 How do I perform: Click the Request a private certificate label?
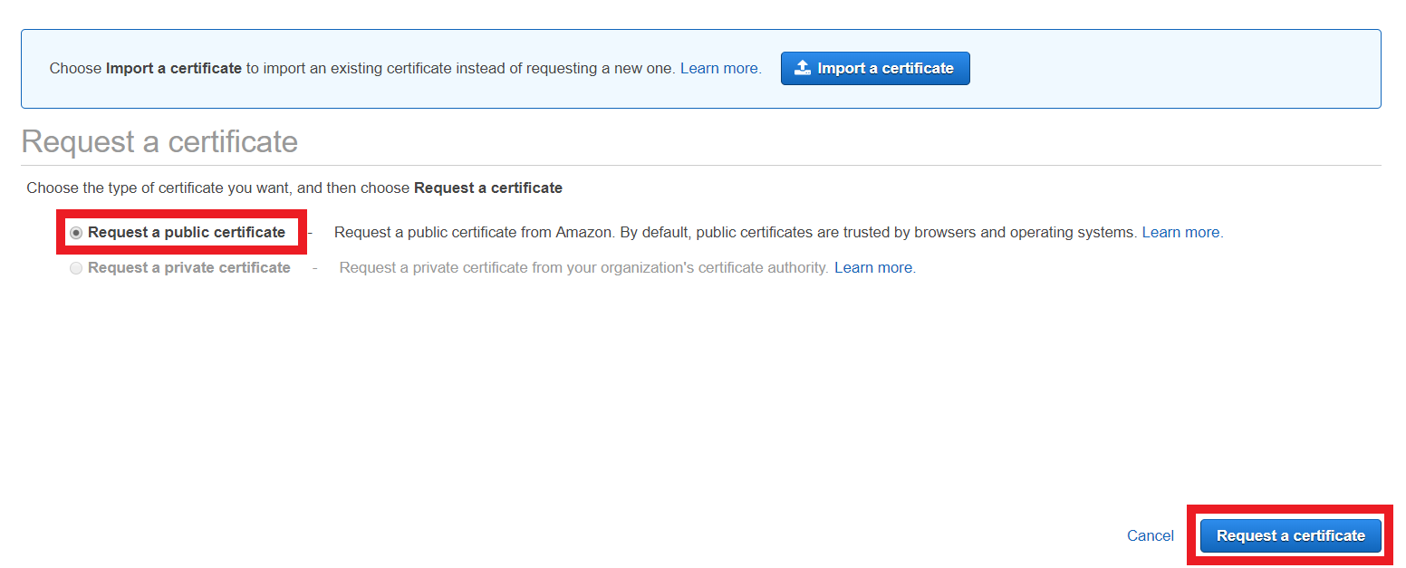coord(188,268)
